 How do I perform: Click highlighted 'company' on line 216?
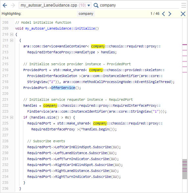[x=96, y=70]
